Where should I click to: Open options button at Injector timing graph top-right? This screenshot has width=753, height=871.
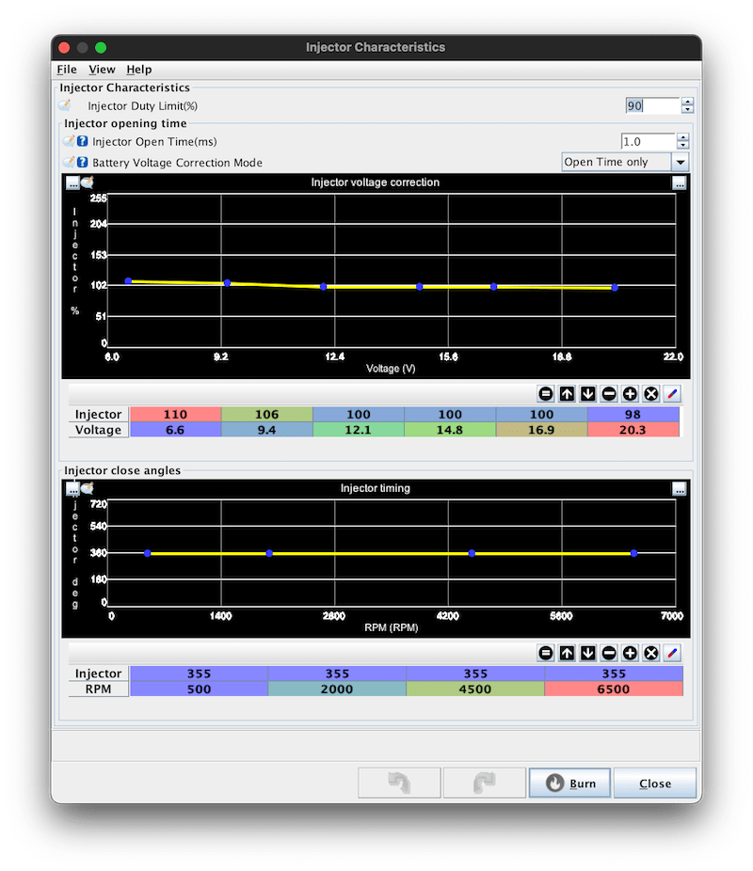(x=679, y=489)
